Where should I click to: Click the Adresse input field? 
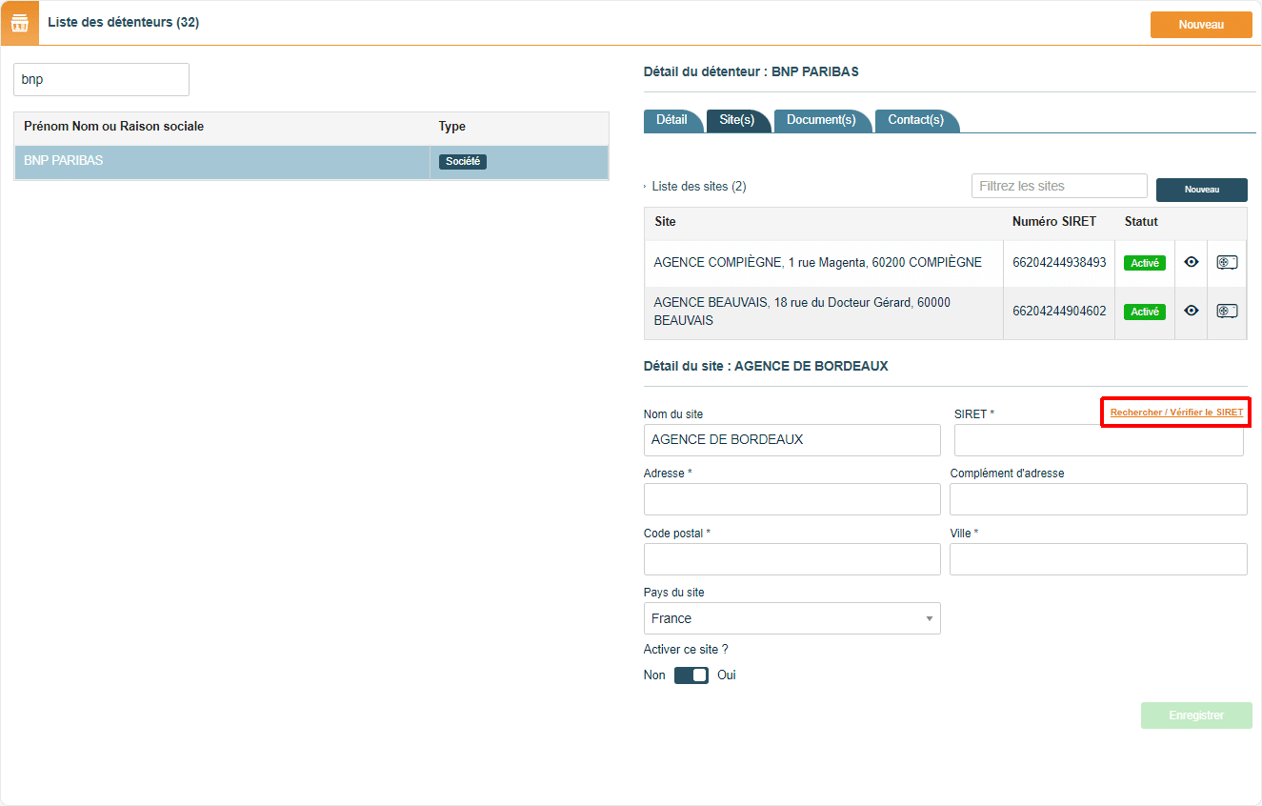(x=792, y=499)
